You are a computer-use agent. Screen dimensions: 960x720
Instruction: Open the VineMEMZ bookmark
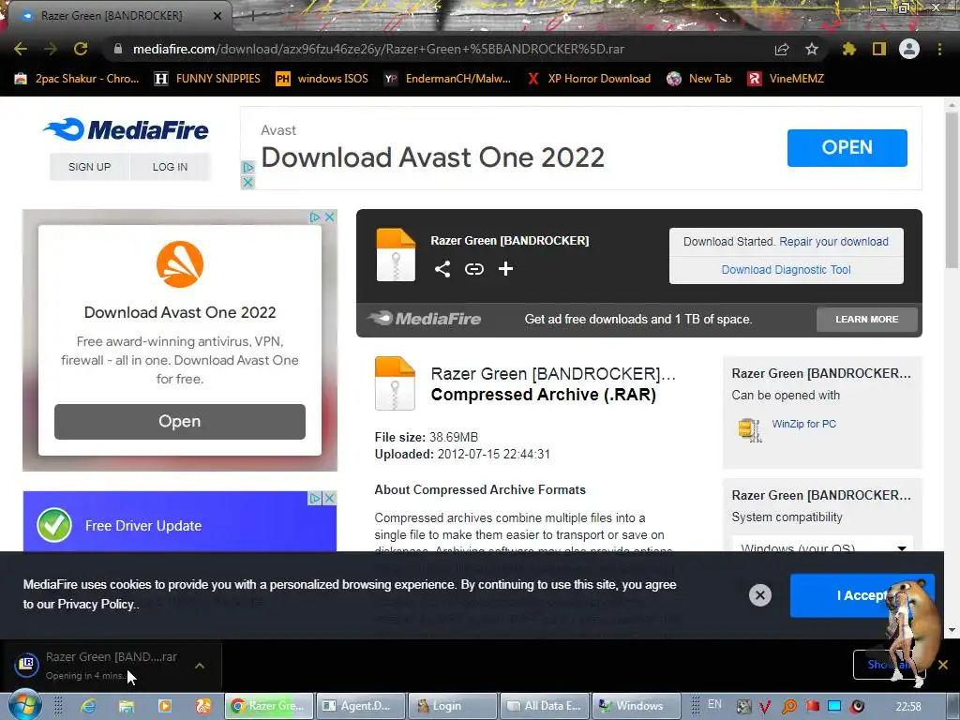pos(787,79)
